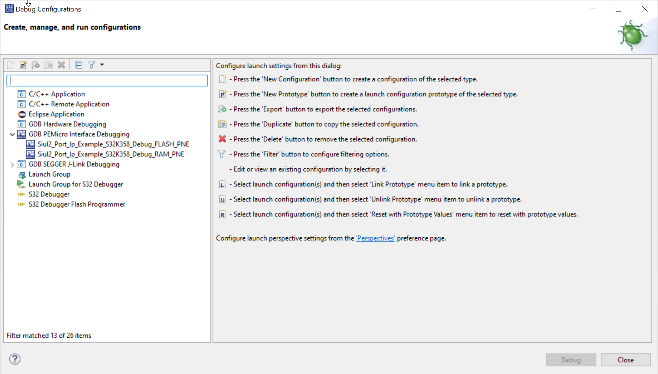Collapse the GDB PEMicro Interface Debugging node
Screen dimensions: 658x374
point(12,135)
